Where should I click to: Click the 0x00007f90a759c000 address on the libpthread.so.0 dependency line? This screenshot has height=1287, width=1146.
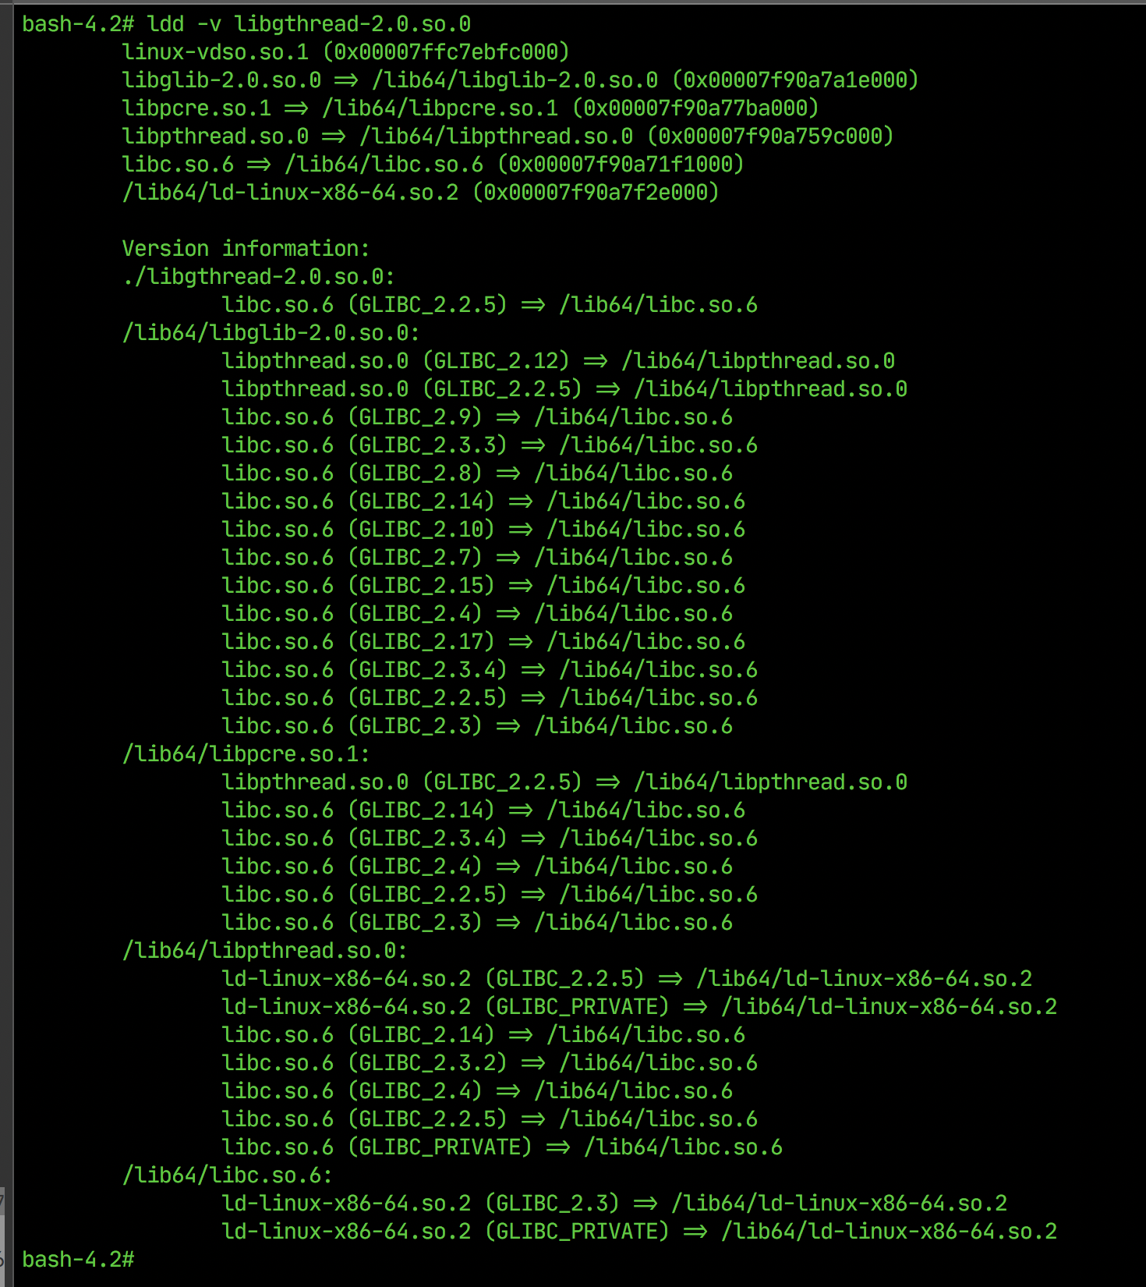[770, 136]
